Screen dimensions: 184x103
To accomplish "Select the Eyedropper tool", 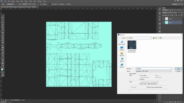I will (x=3, y=30).
